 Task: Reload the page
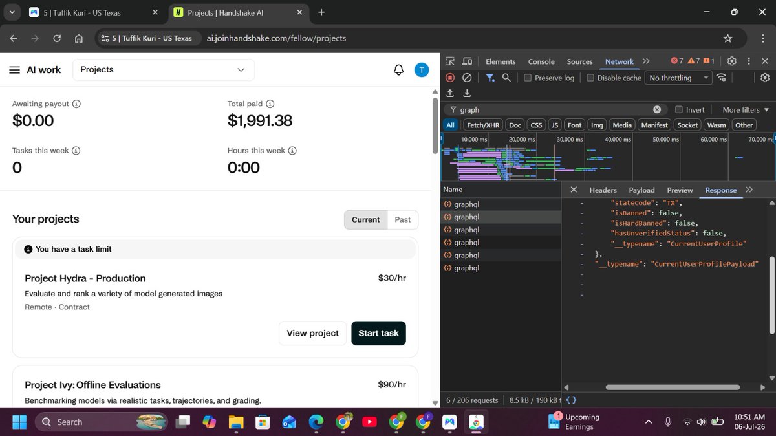point(57,38)
